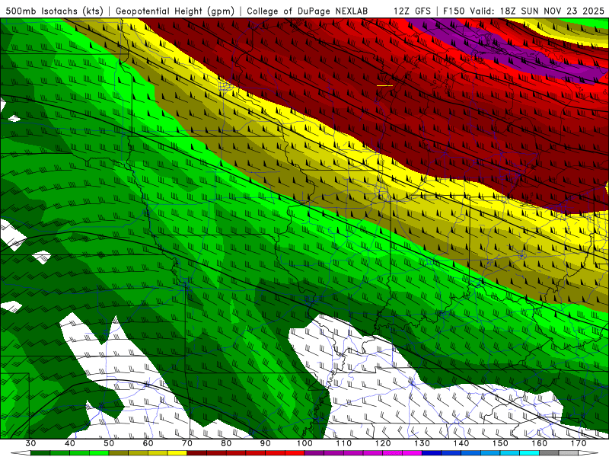Click the '40' value on the color scale
The width and height of the screenshot is (609, 457).
(x=70, y=443)
